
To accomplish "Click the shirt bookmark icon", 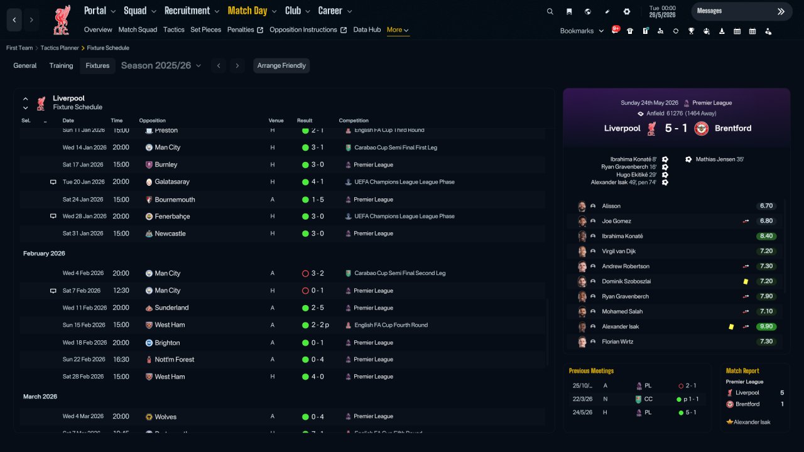I will pos(630,31).
